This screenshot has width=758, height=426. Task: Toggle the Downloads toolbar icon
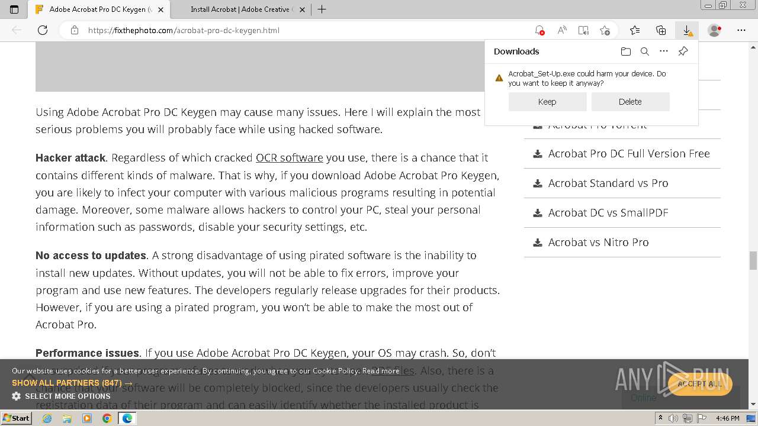point(687,30)
